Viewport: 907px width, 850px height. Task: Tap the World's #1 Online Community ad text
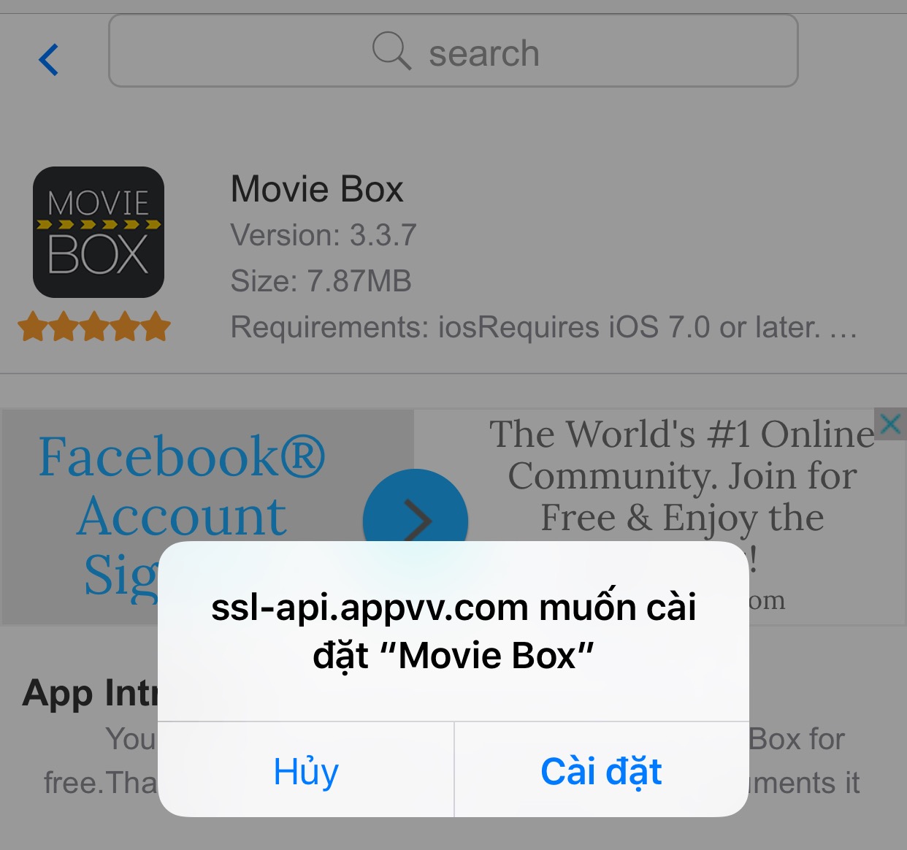[682, 475]
